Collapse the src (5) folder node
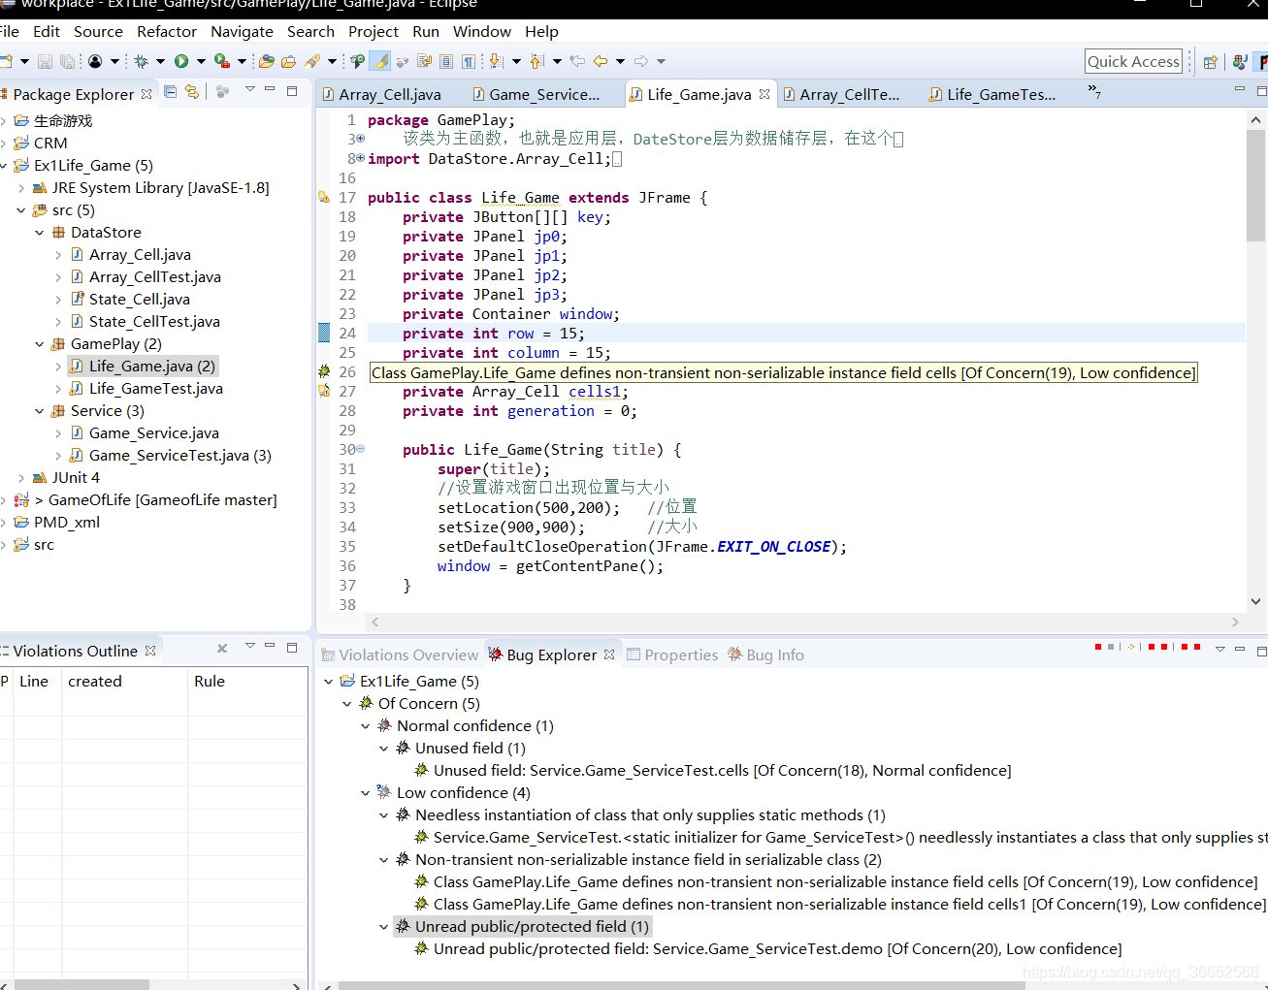The height and width of the screenshot is (990, 1268). tap(21, 210)
